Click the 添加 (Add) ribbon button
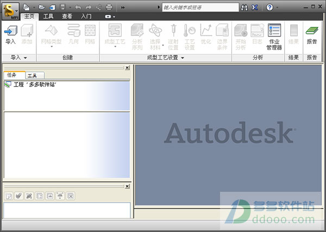 (27, 34)
